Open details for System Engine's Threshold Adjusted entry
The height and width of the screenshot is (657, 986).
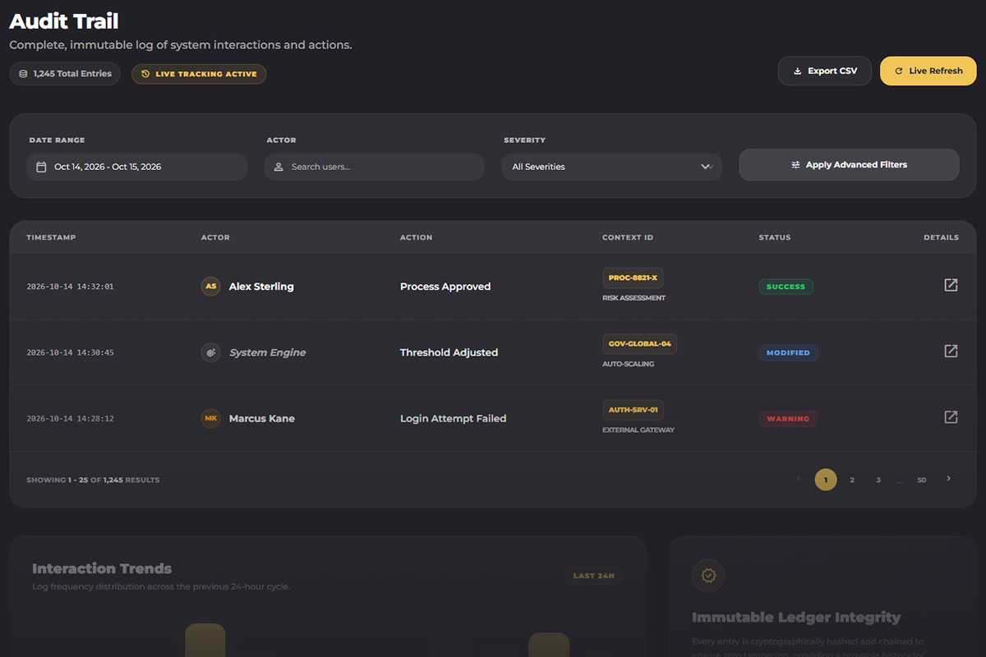coord(951,351)
